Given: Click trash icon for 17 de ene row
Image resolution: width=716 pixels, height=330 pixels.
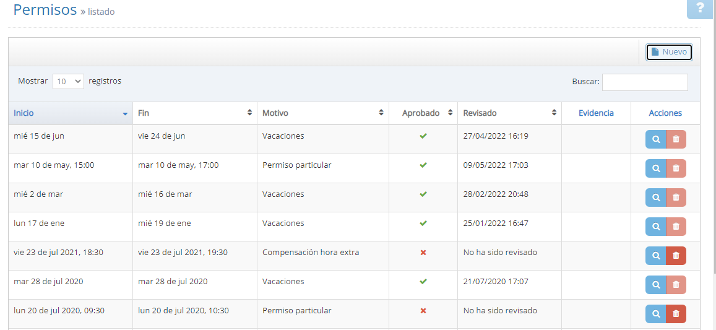Looking at the screenshot, I should (x=676, y=227).
